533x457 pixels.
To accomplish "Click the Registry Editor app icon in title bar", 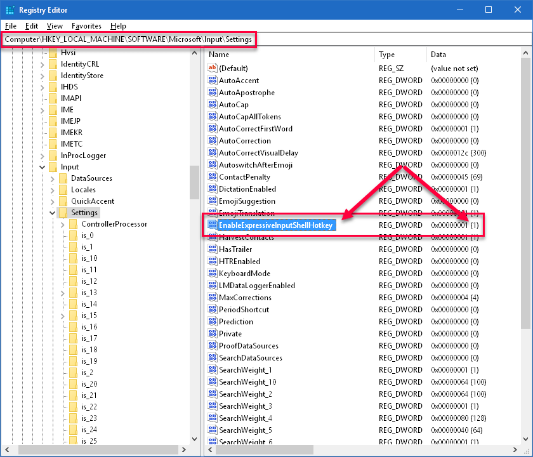I will click(x=10, y=10).
